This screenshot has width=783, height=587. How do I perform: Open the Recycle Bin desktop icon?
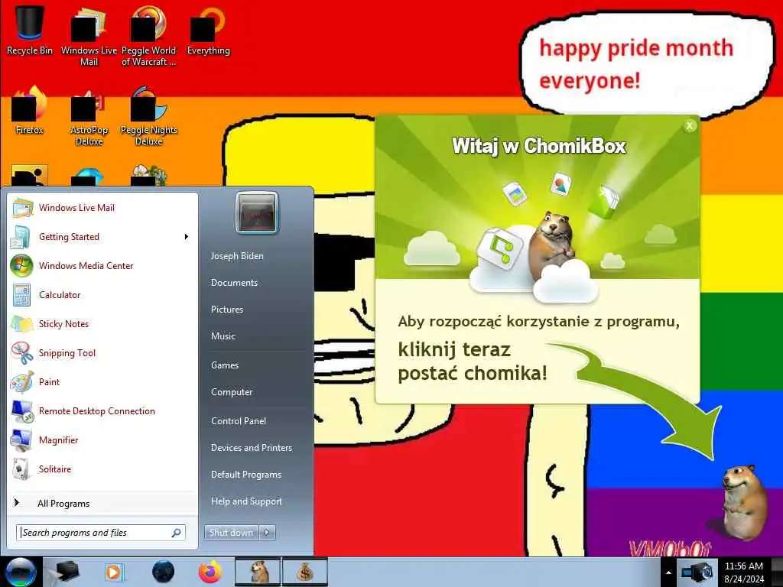(30, 30)
